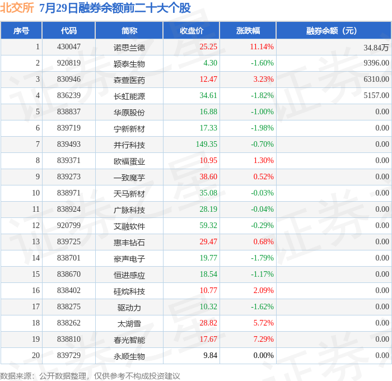Click change value -0.03%
Screen dimensions: 392x381
point(262,193)
